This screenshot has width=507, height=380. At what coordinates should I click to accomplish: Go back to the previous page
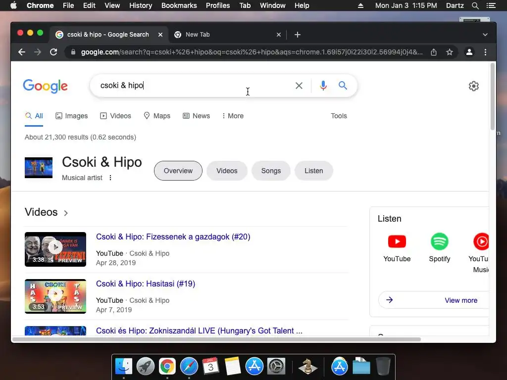click(22, 52)
